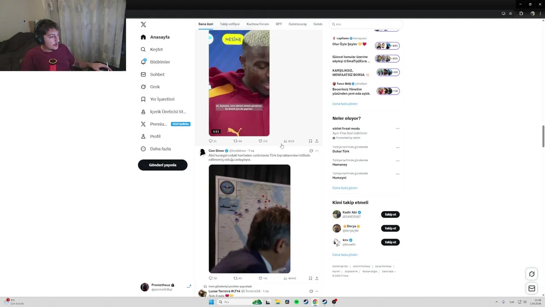Open more options on Lucas Torreira post
Viewport: 545px width, 307px height.
point(317,291)
